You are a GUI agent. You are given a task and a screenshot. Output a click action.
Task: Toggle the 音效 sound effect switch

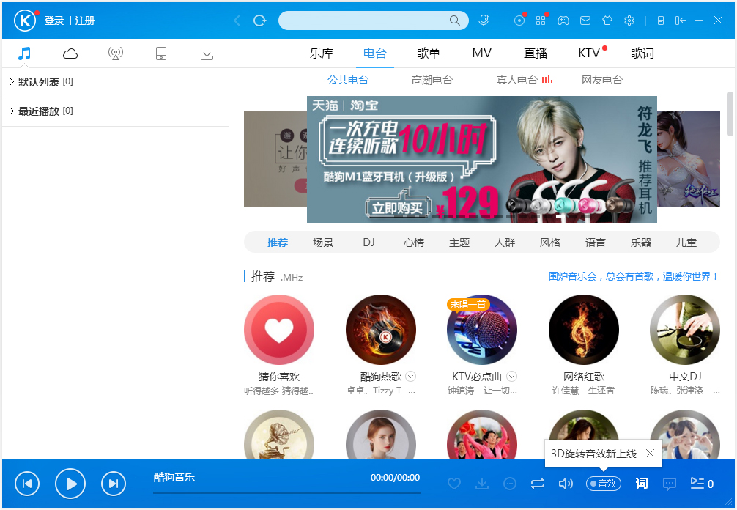pyautogui.click(x=604, y=483)
